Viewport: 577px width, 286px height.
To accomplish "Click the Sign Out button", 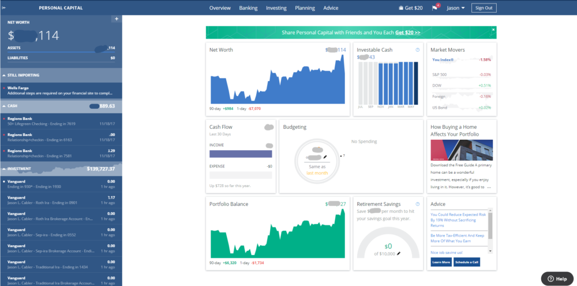I will coord(484,7).
